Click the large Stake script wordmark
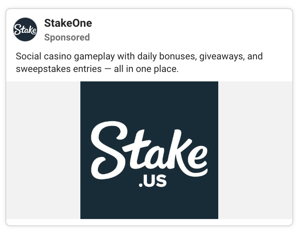301x232 pixels. (149, 149)
